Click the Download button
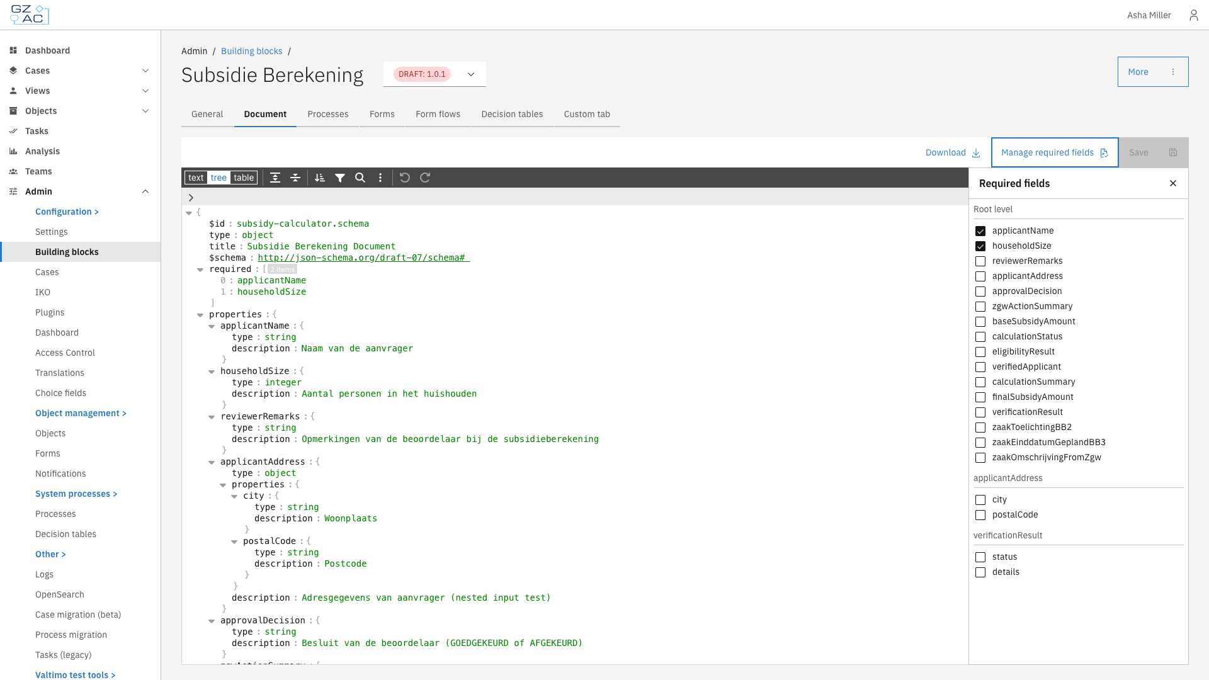The image size is (1209, 680). click(x=953, y=152)
